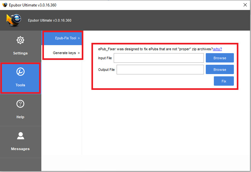Click the Epubor logo in the header

point(14,20)
